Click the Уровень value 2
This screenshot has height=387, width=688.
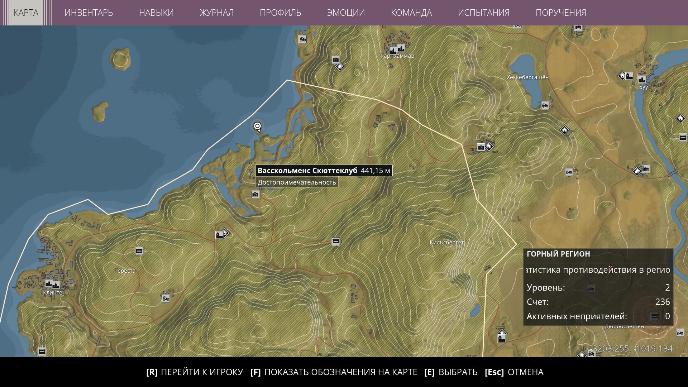click(667, 288)
